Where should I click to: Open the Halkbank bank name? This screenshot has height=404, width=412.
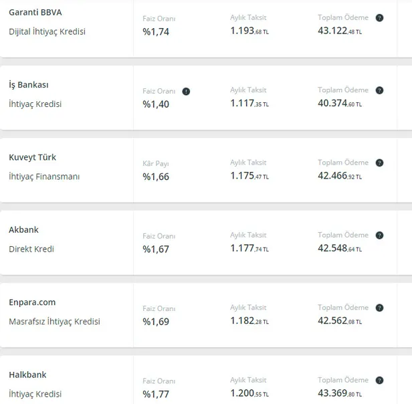(x=27, y=375)
